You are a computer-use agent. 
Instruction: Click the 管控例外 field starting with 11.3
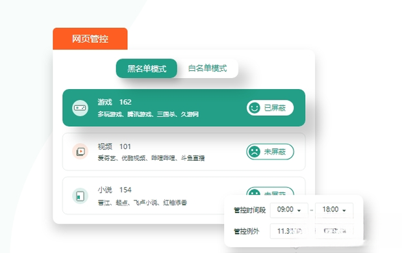[x=289, y=231]
